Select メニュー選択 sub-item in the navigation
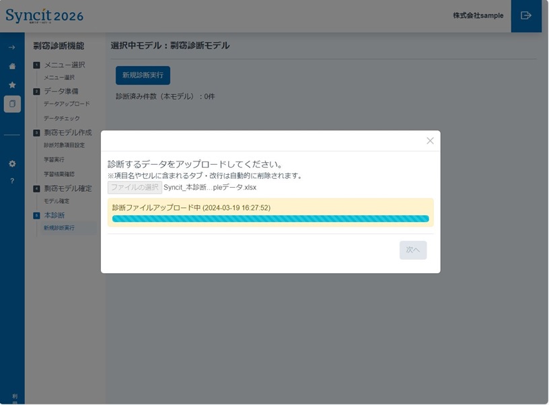This screenshot has height=405, width=549. coord(59,77)
